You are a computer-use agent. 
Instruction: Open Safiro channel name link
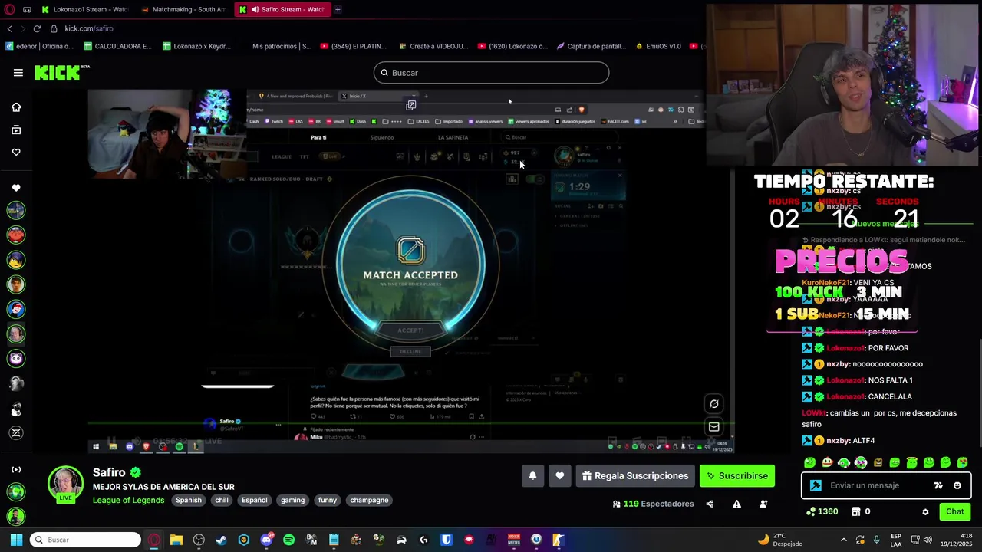tap(109, 472)
